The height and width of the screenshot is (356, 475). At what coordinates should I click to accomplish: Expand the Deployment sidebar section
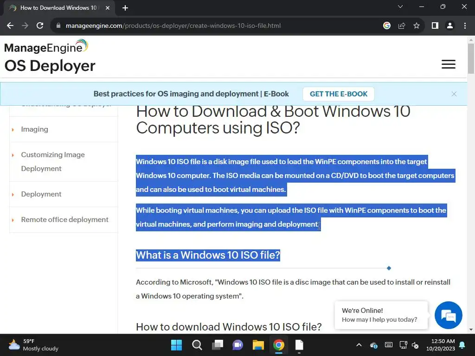pyautogui.click(x=41, y=194)
